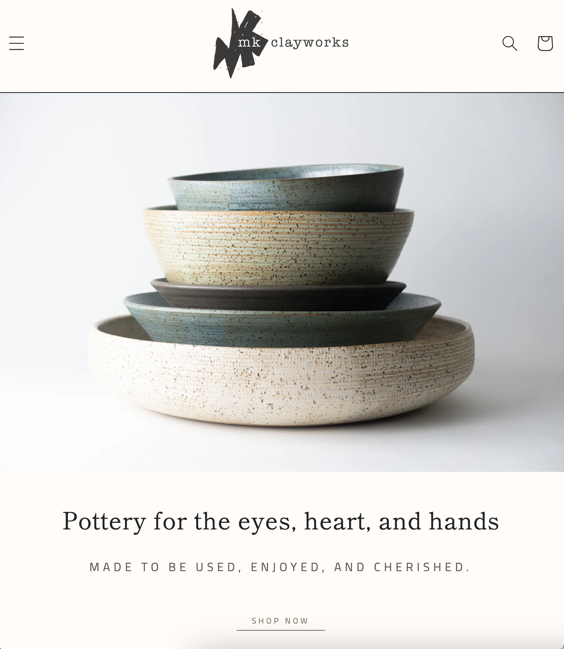Click the stacked pottery hero image
Viewport: 564px width, 649px height.
click(282, 282)
